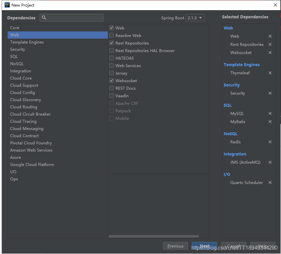Open the Security category in the list
This screenshot has height=254, width=281.
pyautogui.click(x=58, y=49)
